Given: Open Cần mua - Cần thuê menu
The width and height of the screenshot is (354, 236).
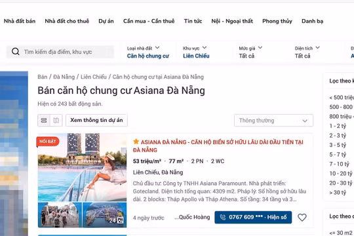Looking at the screenshot, I should coord(149,21).
